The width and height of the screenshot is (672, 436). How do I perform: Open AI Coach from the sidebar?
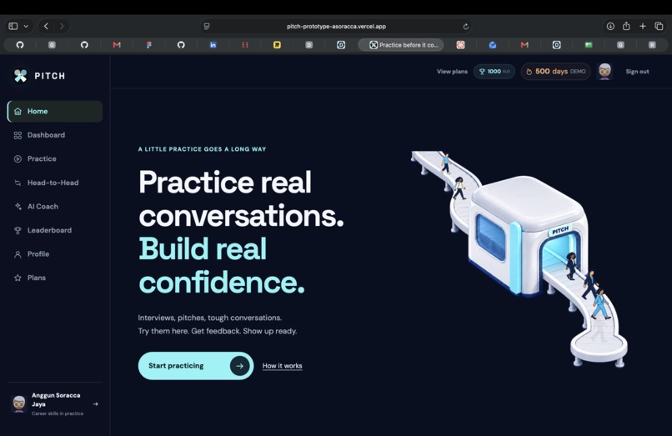[x=55, y=206]
